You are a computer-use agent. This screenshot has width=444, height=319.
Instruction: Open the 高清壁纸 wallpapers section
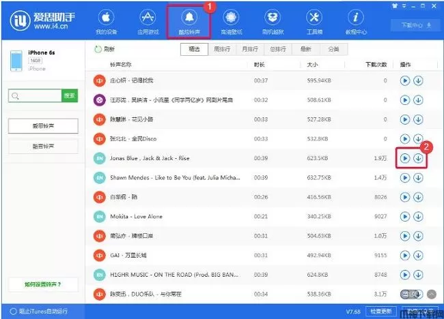pos(231,20)
